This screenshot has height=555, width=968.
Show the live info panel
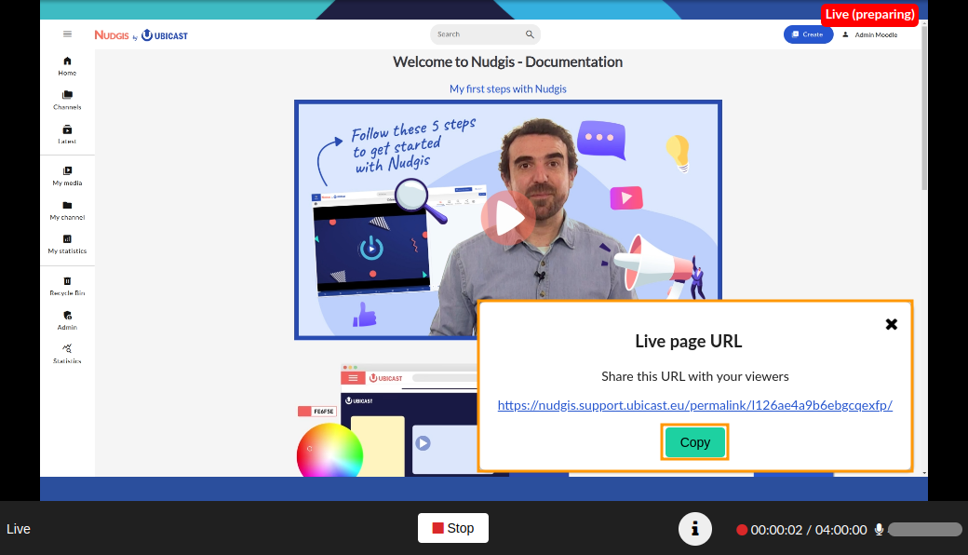click(x=695, y=528)
